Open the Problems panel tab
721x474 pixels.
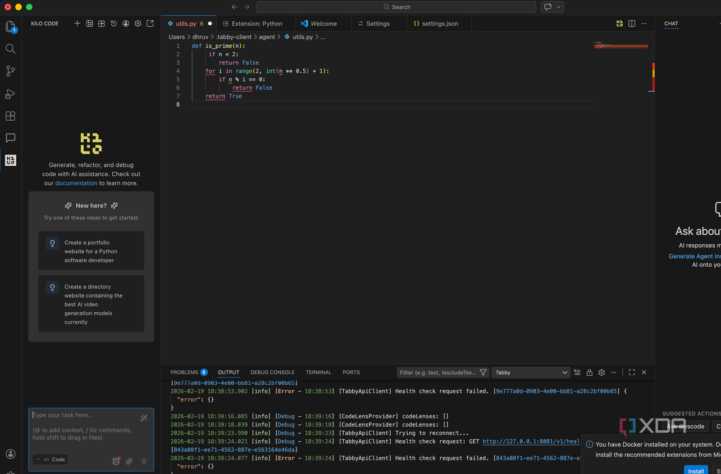click(189, 372)
